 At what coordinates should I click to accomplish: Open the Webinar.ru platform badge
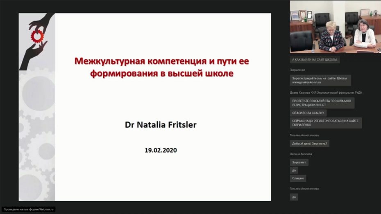click(28, 209)
